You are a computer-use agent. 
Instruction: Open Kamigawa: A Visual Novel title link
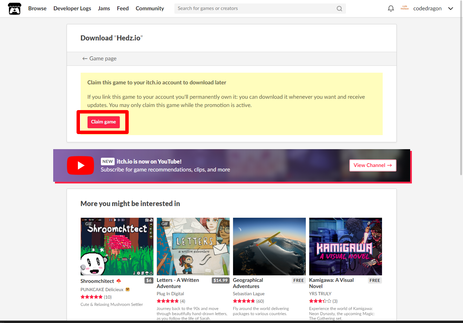point(331,283)
